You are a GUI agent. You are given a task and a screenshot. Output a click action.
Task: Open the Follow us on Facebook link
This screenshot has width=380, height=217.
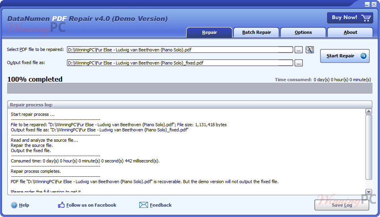click(92, 205)
